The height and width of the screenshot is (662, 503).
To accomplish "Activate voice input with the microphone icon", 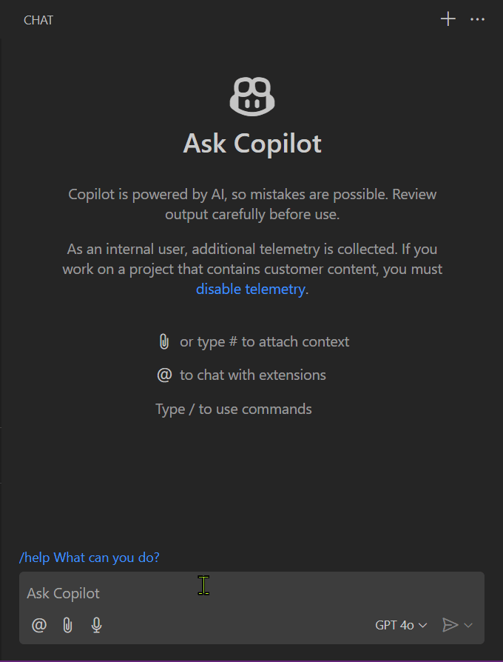I will (96, 625).
